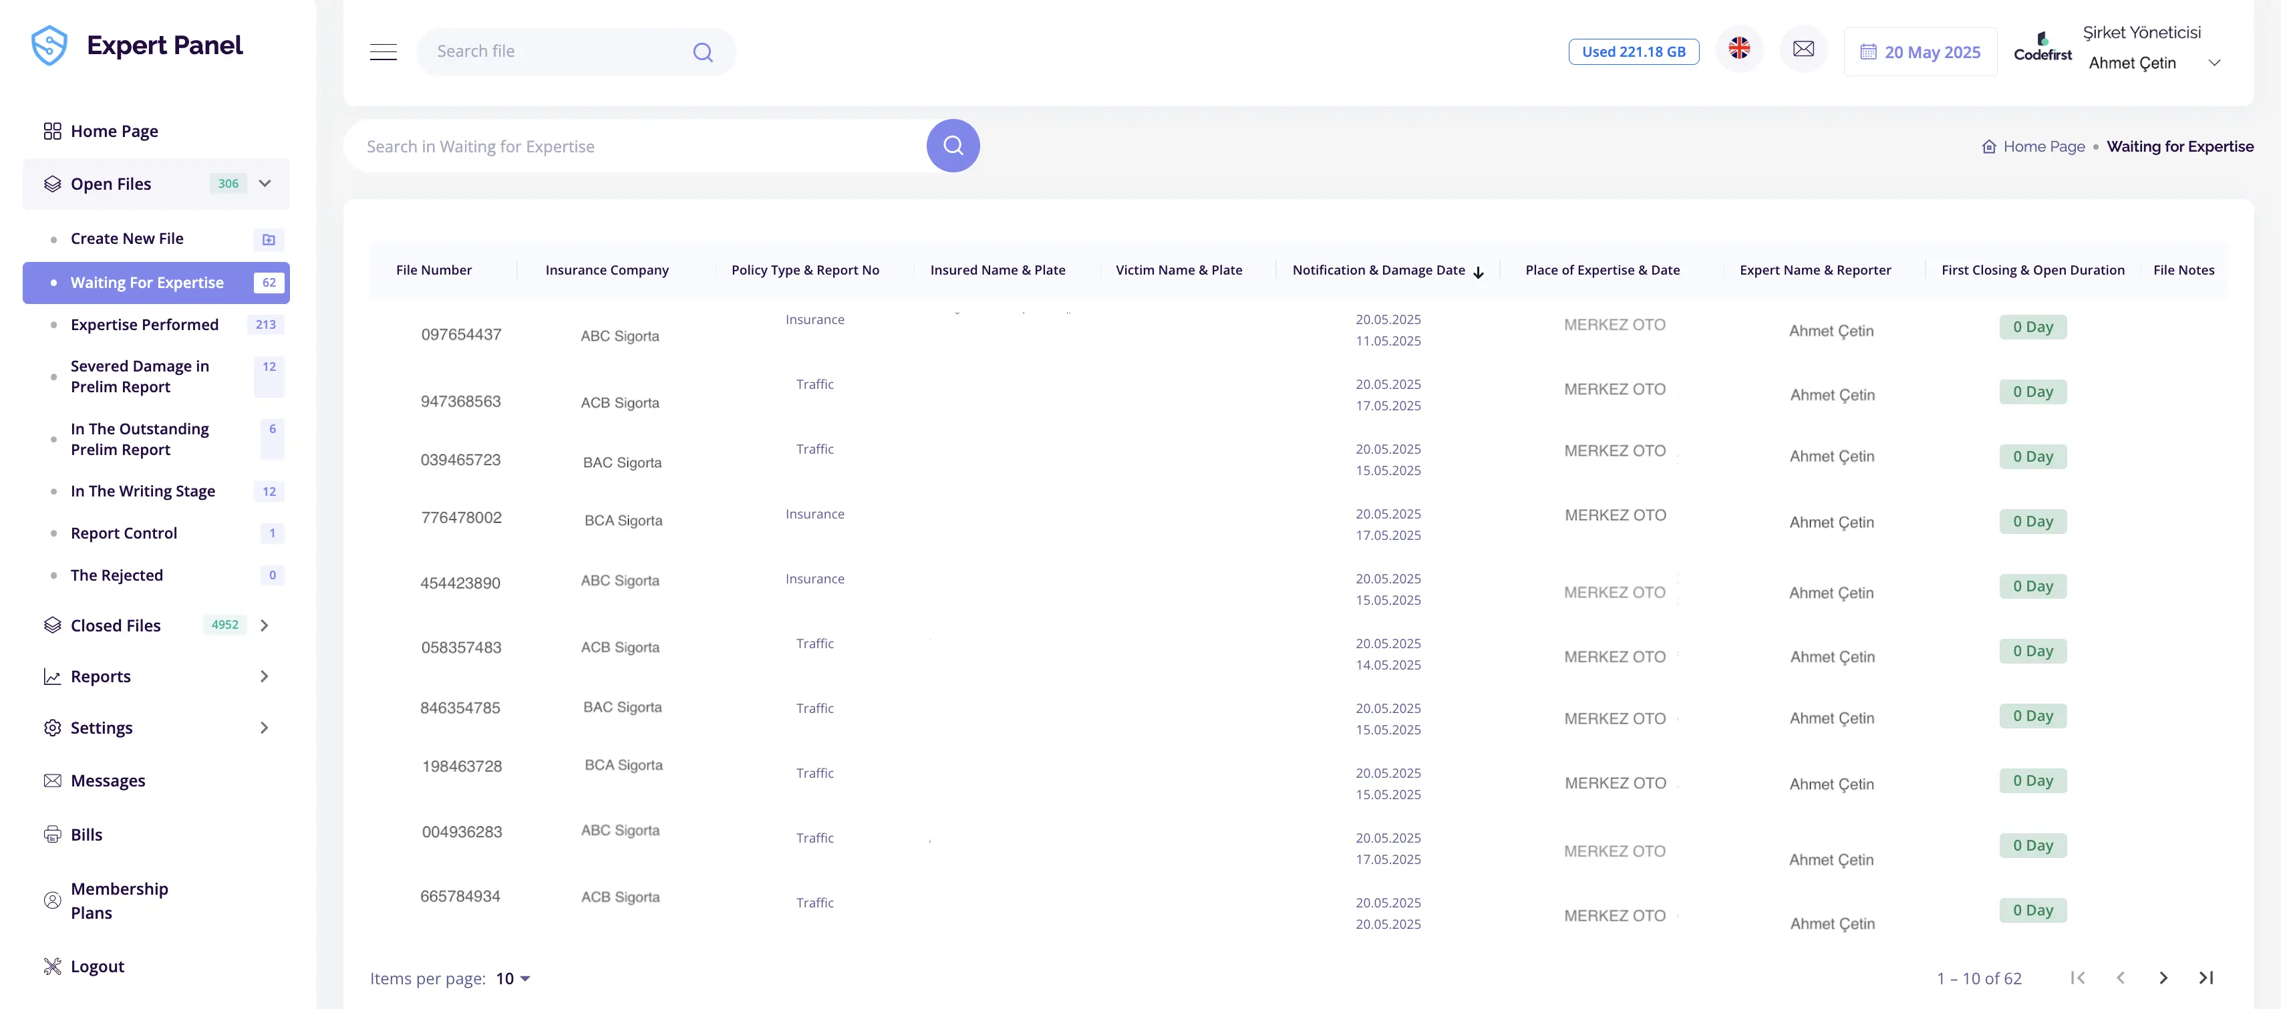Click the Reports chart icon
The height and width of the screenshot is (1009, 2281).
point(52,677)
